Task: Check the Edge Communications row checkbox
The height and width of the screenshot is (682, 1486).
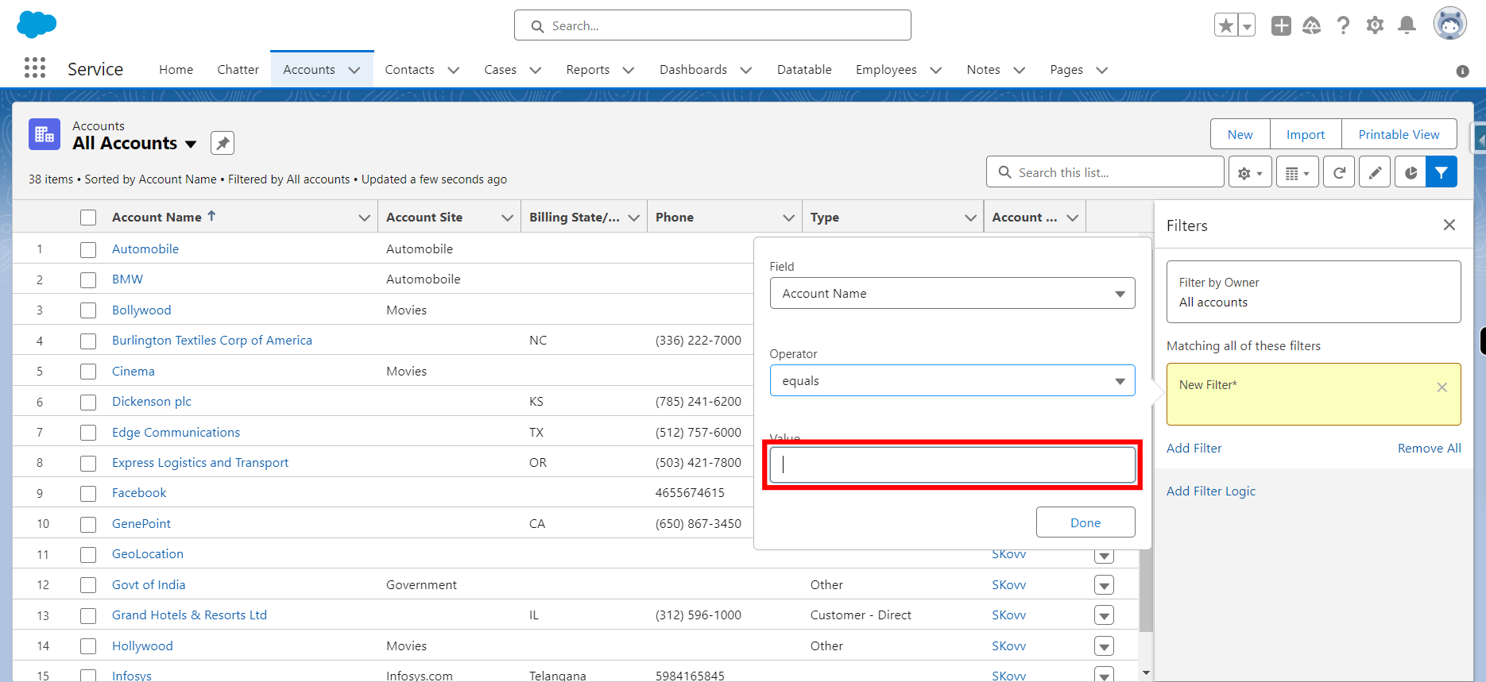Action: pyautogui.click(x=88, y=433)
